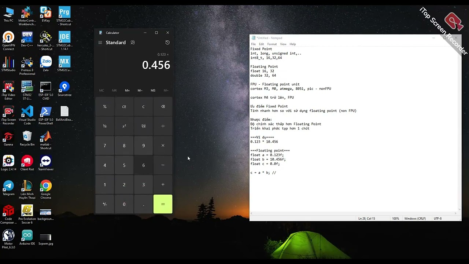469x264 pixels.
Task: Toggle Keep on top icon beside Standard
Action: (133, 43)
